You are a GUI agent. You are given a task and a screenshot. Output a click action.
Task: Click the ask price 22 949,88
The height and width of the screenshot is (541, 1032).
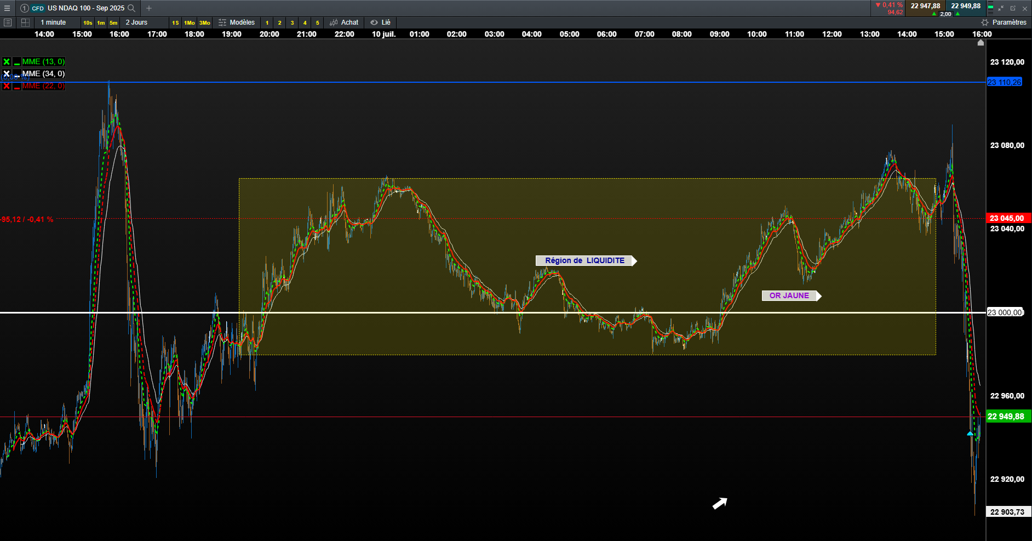966,6
